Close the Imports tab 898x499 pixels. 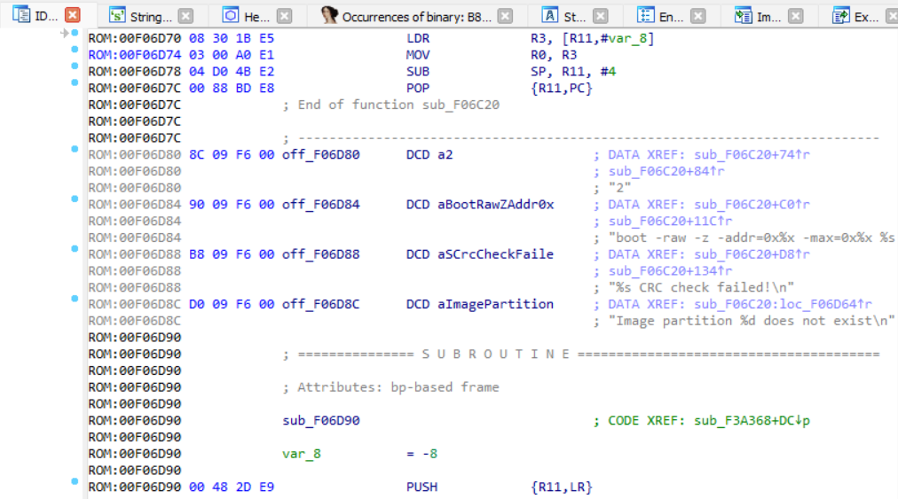tap(795, 16)
